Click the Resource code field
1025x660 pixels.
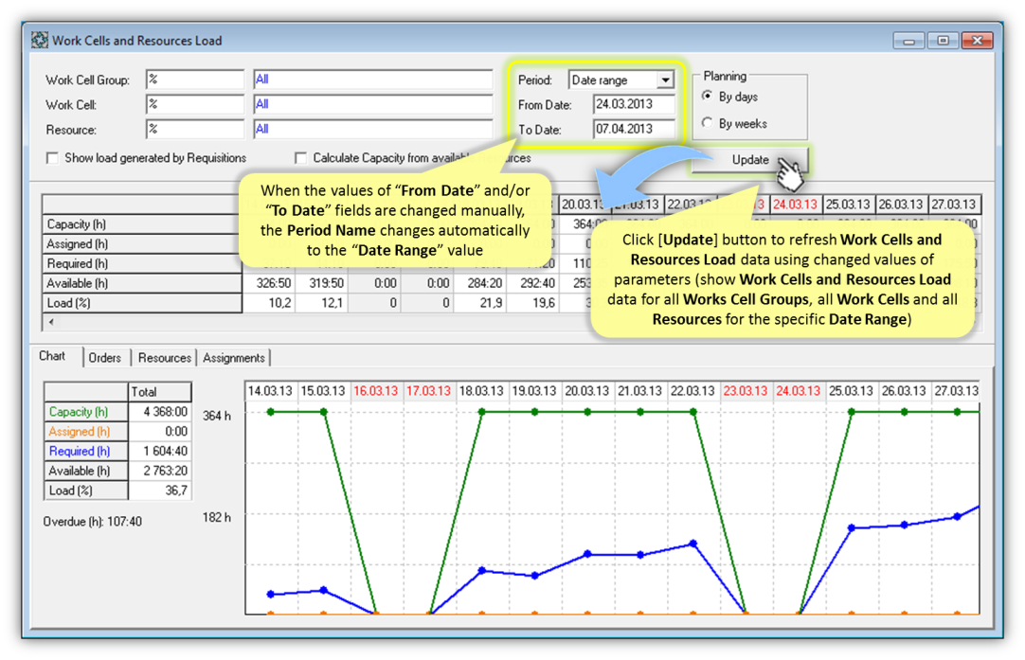(x=195, y=130)
